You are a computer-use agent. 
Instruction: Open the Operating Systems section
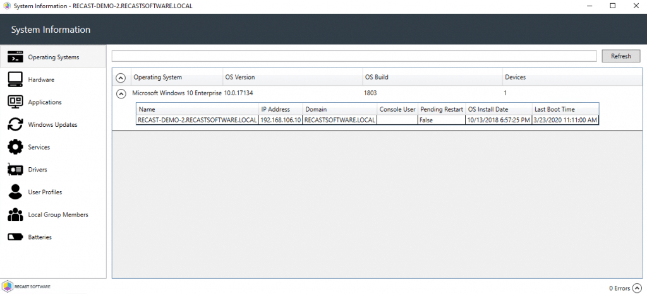coord(53,57)
